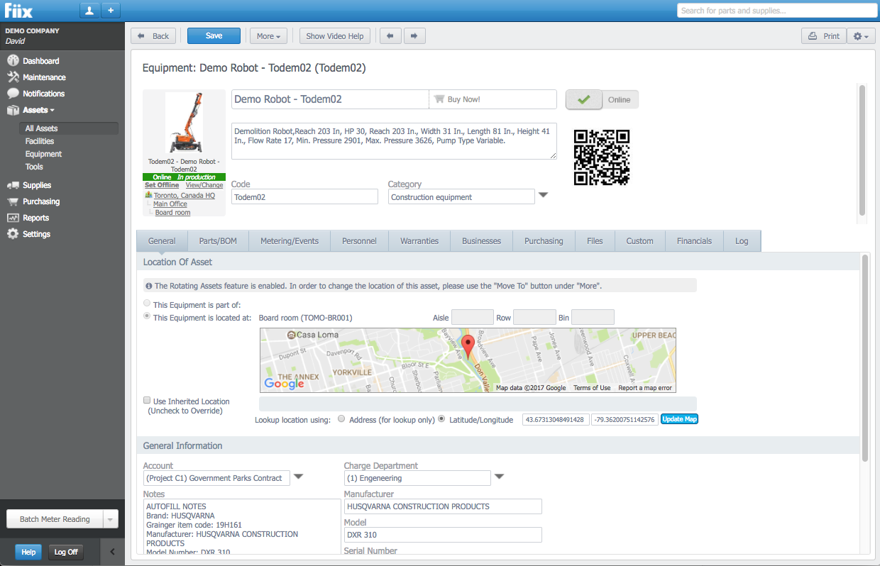Switch to the Warranties tab

(x=419, y=241)
